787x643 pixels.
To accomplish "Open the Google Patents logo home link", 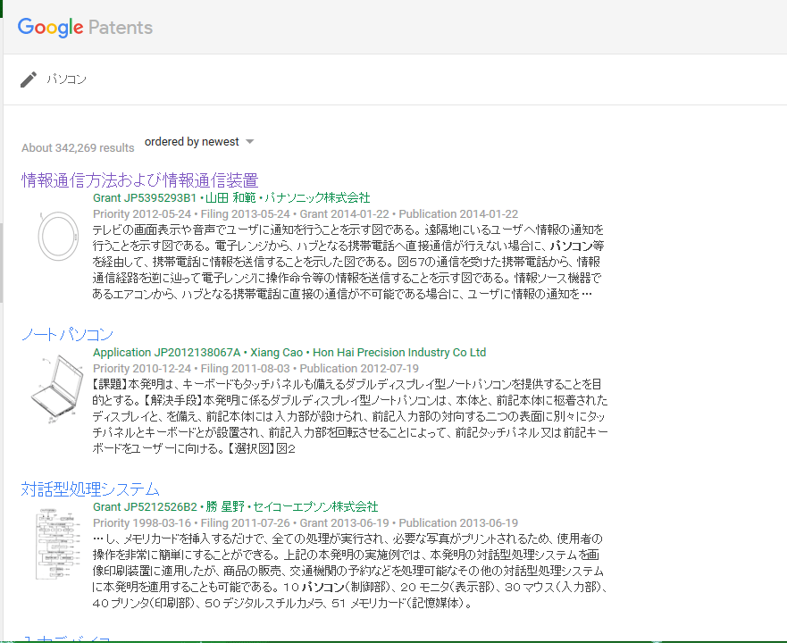I will click(x=85, y=27).
